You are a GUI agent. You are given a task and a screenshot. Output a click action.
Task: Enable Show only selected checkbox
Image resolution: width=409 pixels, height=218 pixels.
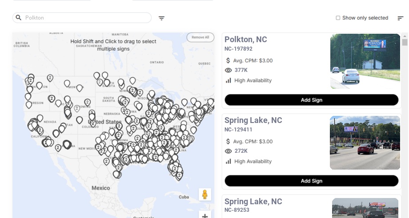338,18
